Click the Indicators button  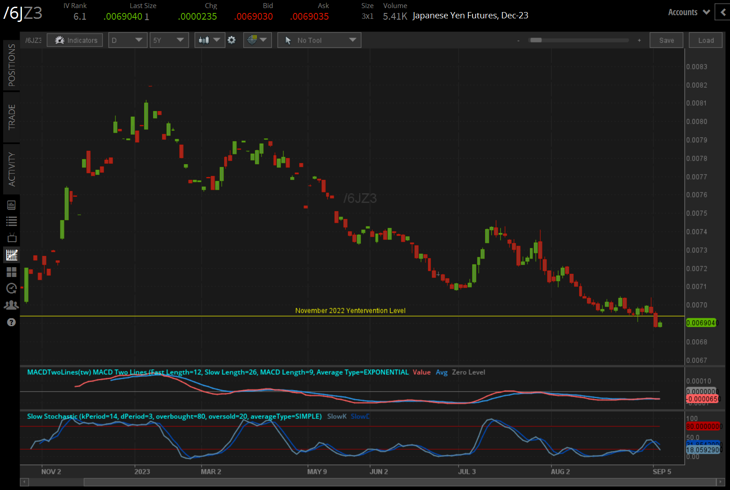point(75,40)
